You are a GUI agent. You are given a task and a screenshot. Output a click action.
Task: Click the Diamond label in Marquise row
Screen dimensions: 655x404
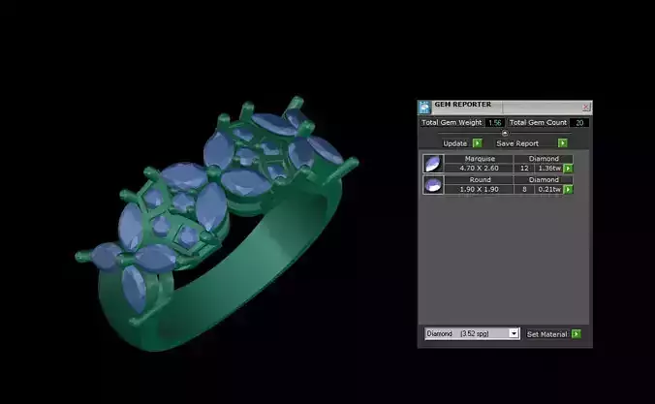tap(544, 159)
